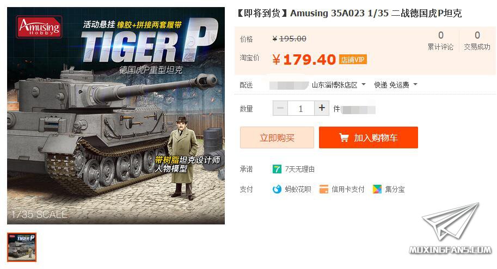Decrease quantity with the minus button
Viewport: 497px width, 269px height.
click(280, 108)
